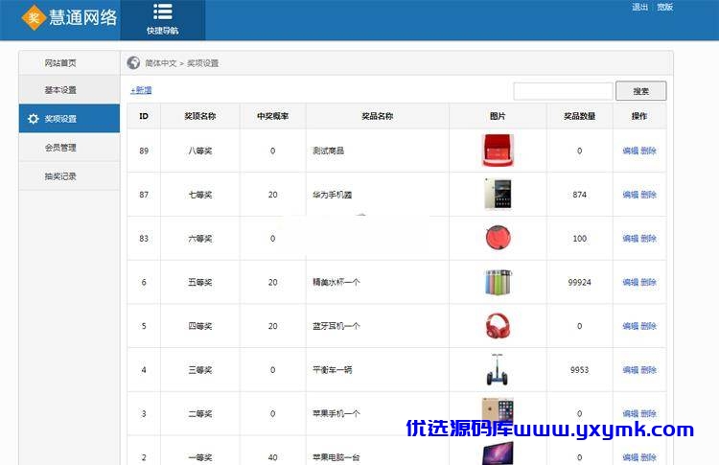Screen dimensions: 719x465
Task: Click the orange 奖 logo diamond
Action: (34, 18)
